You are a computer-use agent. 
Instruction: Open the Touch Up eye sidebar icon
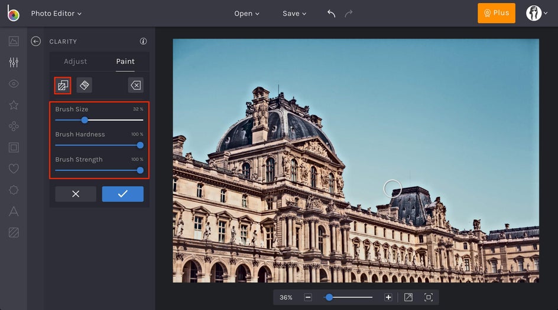click(14, 84)
